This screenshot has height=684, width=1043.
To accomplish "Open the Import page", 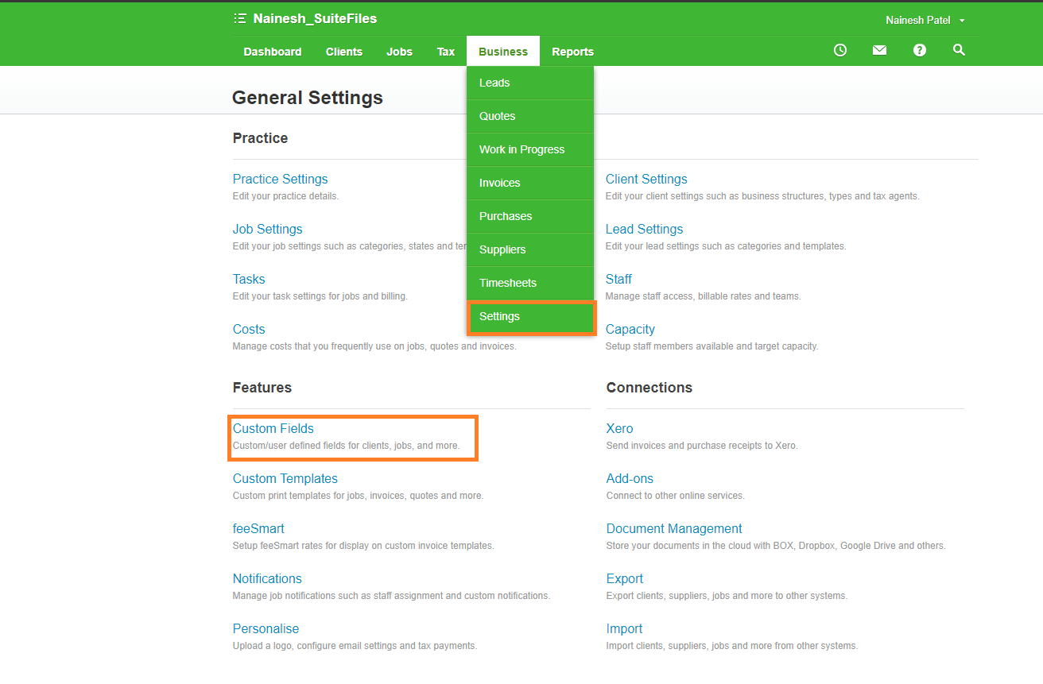I will coord(624,628).
